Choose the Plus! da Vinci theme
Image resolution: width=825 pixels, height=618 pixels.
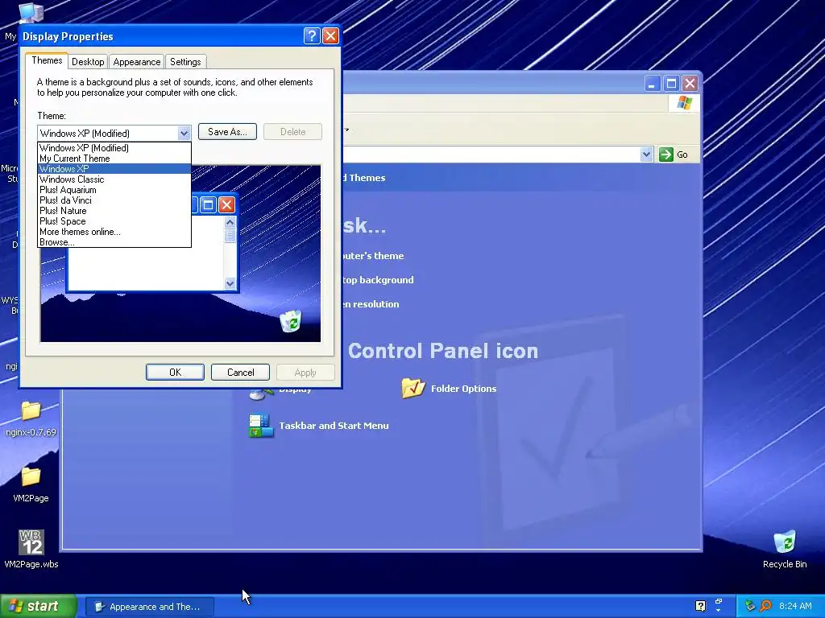coord(114,200)
